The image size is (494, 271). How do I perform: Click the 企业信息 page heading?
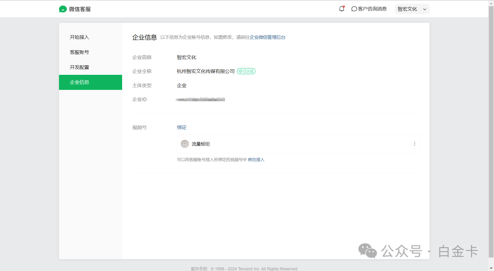(144, 37)
